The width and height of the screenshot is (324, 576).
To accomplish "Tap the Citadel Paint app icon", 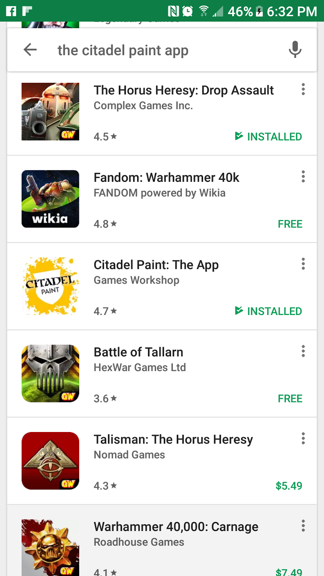I will point(50,286).
